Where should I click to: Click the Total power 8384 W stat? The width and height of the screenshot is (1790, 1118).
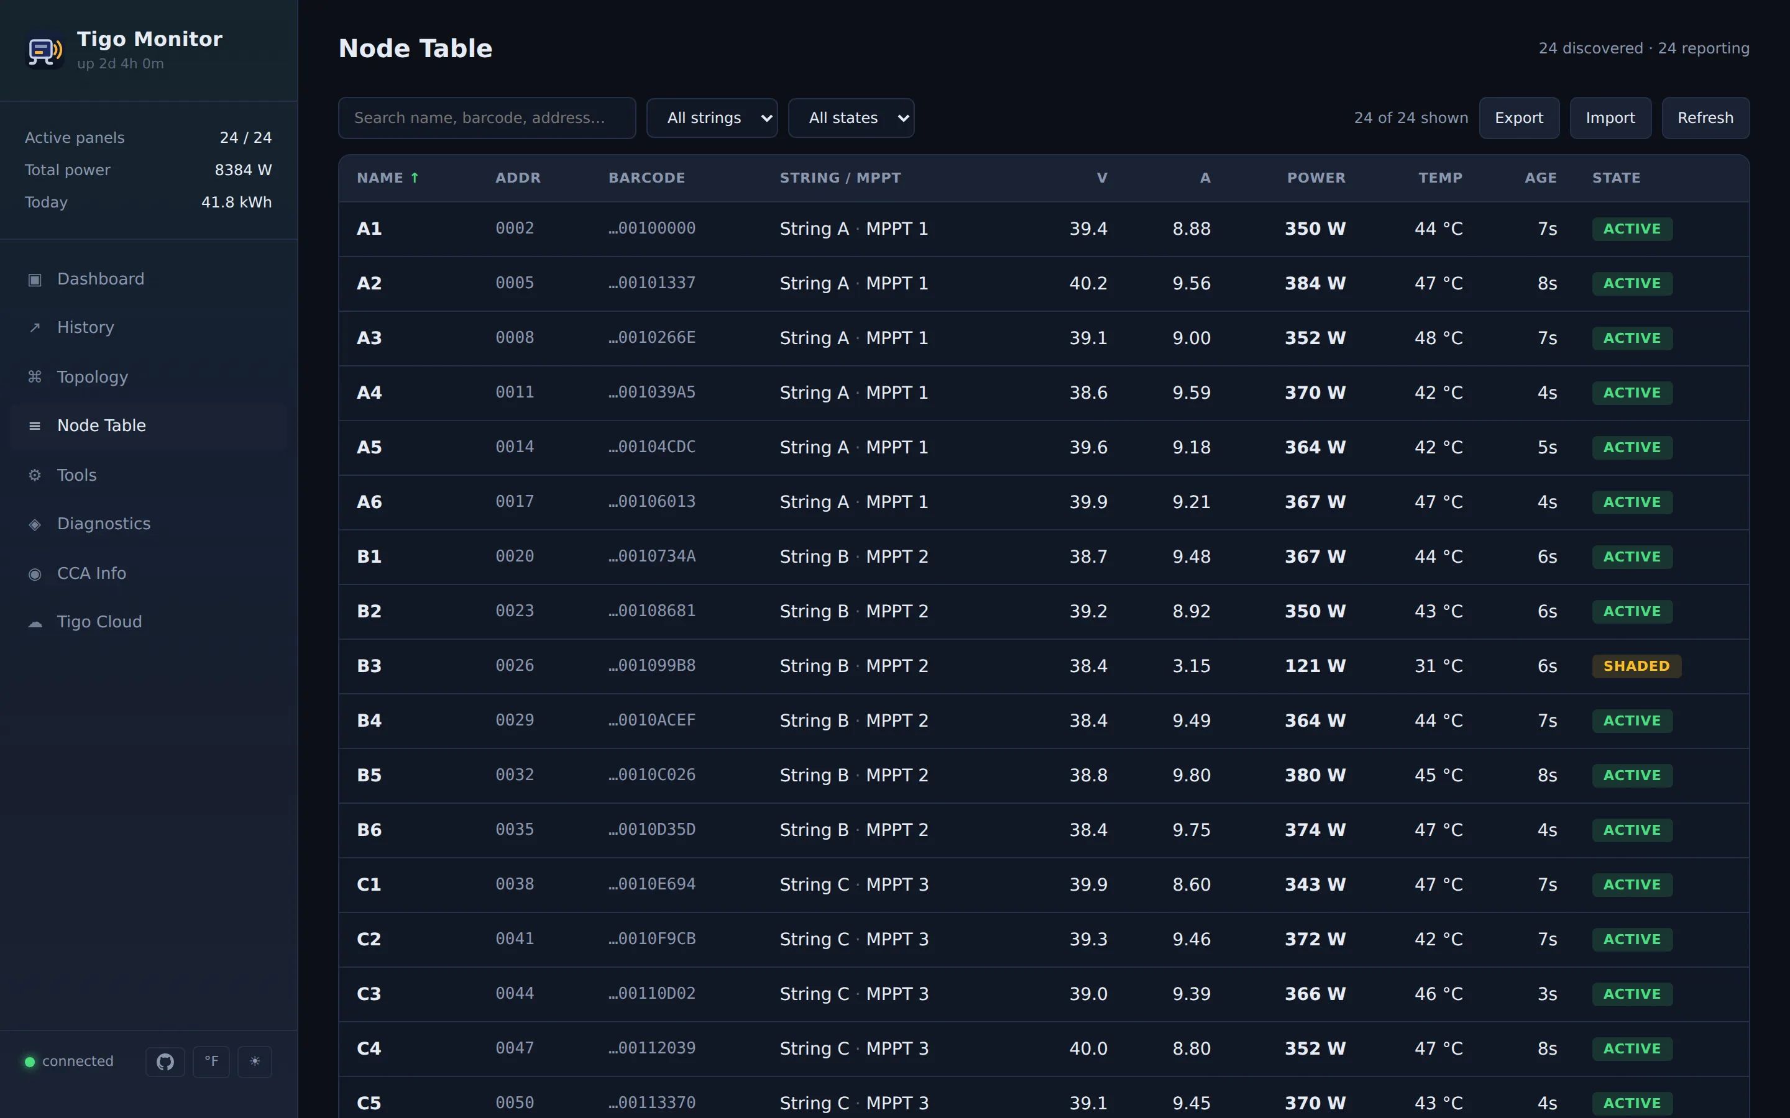point(148,170)
